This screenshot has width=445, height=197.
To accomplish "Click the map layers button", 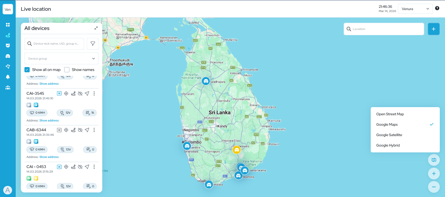I will point(434,160).
